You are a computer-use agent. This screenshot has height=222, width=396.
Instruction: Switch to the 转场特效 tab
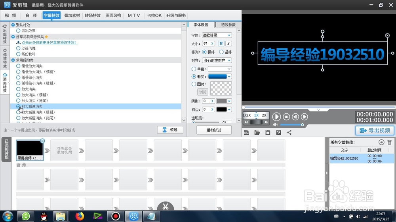click(x=93, y=15)
